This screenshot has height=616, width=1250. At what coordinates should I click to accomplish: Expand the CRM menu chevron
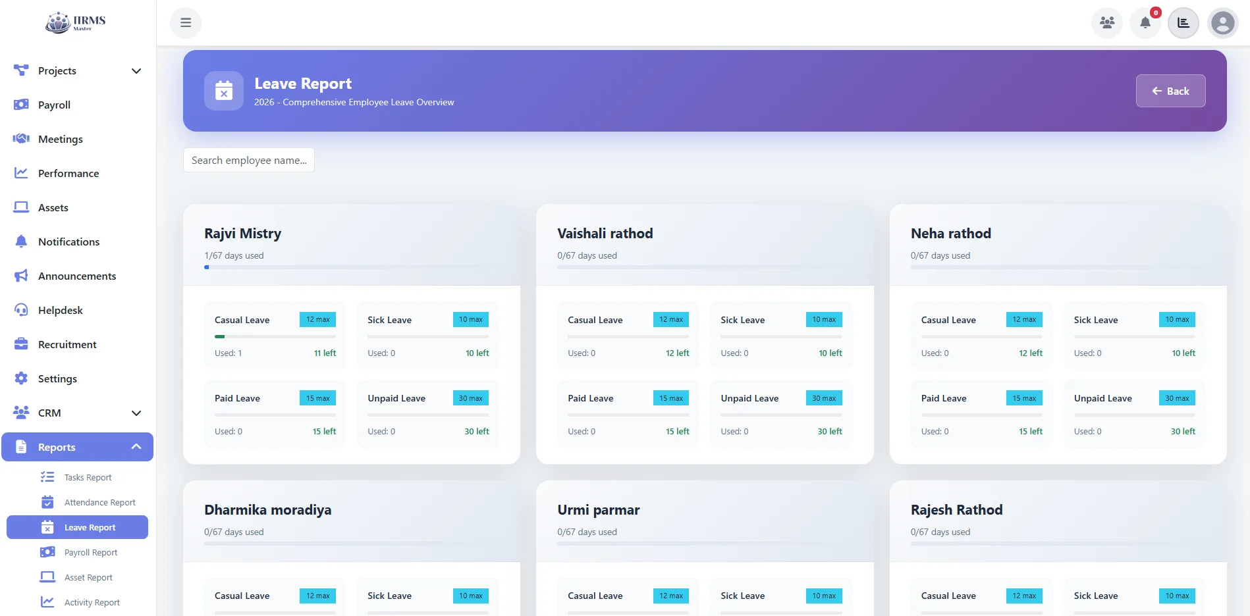(136, 413)
